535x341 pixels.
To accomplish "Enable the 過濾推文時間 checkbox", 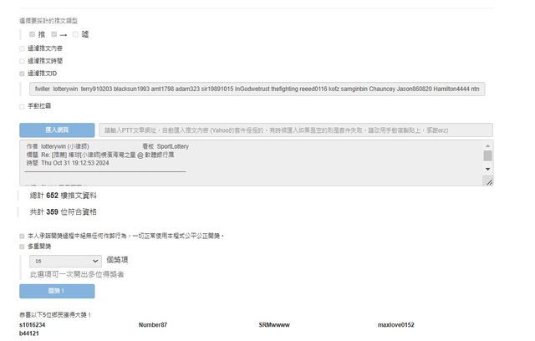I will pos(23,61).
